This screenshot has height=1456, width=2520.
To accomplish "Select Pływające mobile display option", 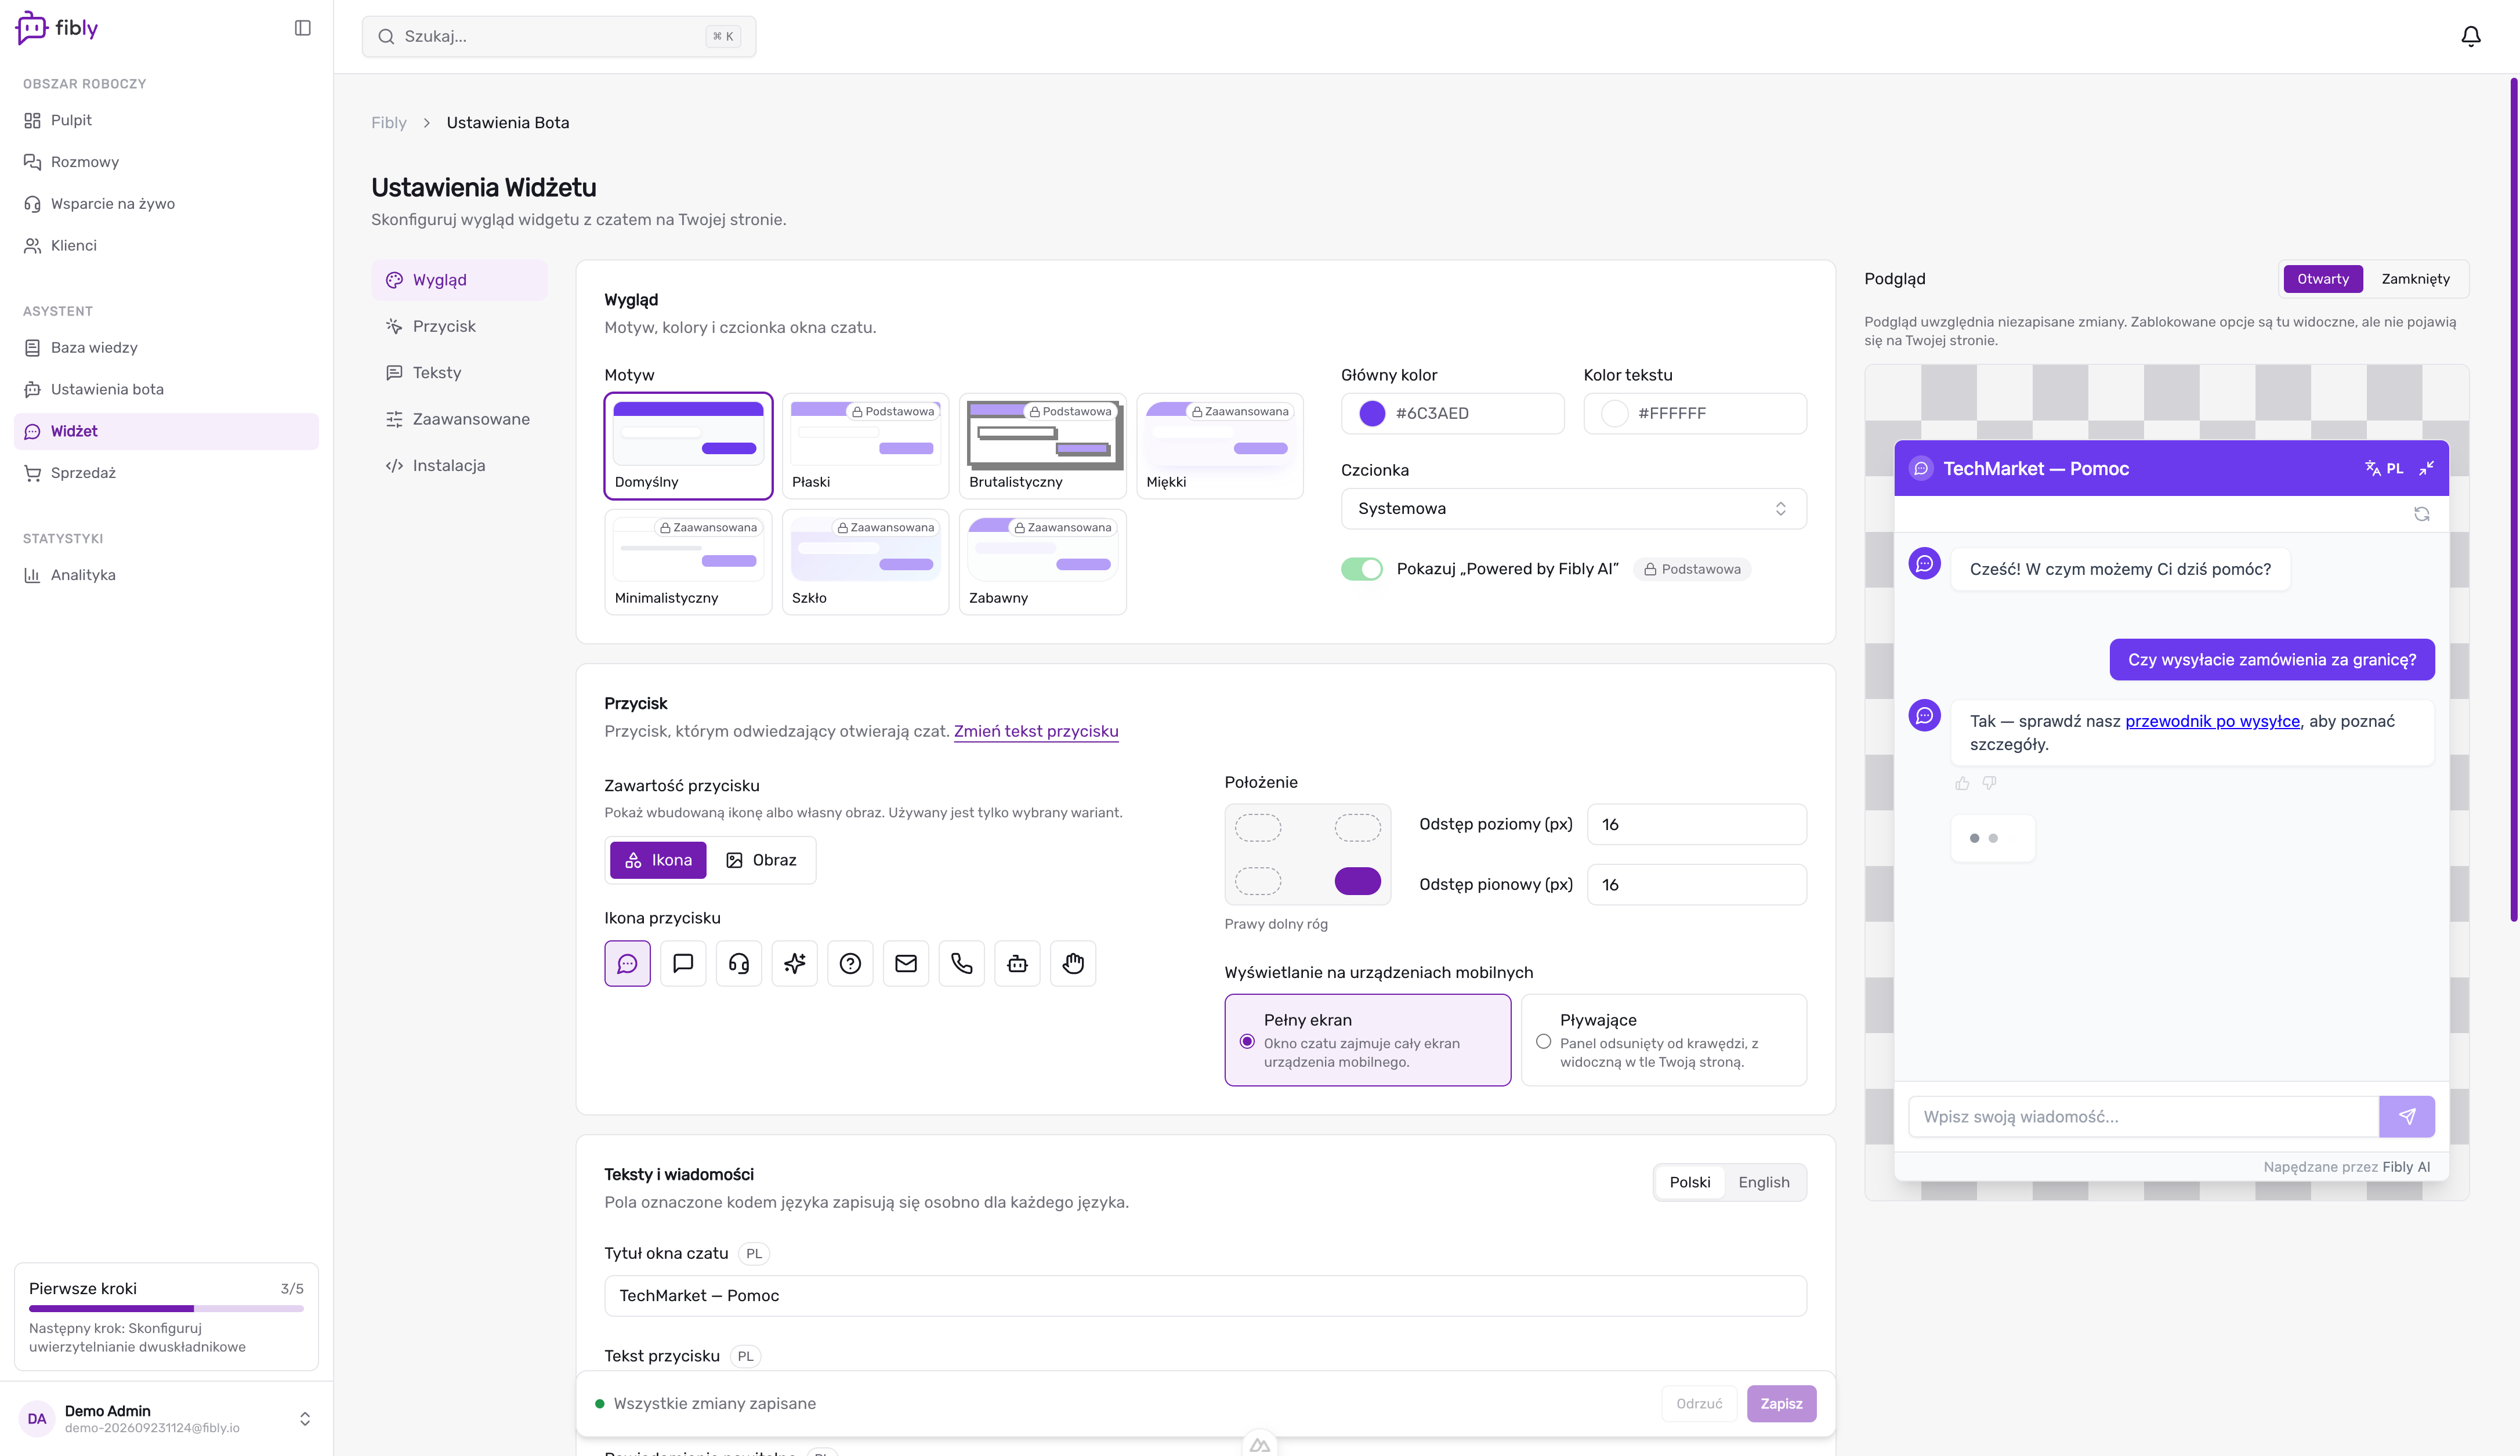I will [1664, 1040].
